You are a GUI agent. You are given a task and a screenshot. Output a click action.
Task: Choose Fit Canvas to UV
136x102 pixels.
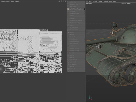pos(76,30)
